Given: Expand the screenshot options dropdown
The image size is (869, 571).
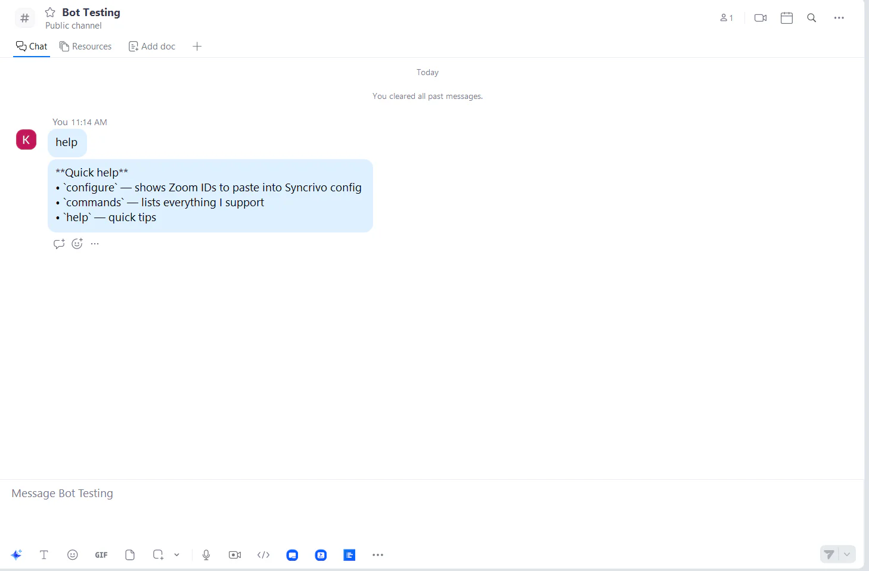Looking at the screenshot, I should 176,555.
